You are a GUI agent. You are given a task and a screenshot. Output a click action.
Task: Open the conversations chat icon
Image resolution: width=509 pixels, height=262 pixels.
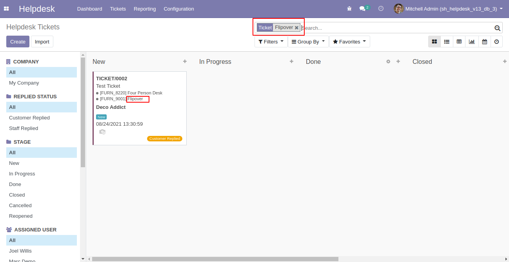click(362, 9)
